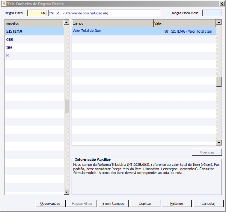This screenshot has height=212, width=226.
Task: Click the Valor column header
Action: pos(184,23)
